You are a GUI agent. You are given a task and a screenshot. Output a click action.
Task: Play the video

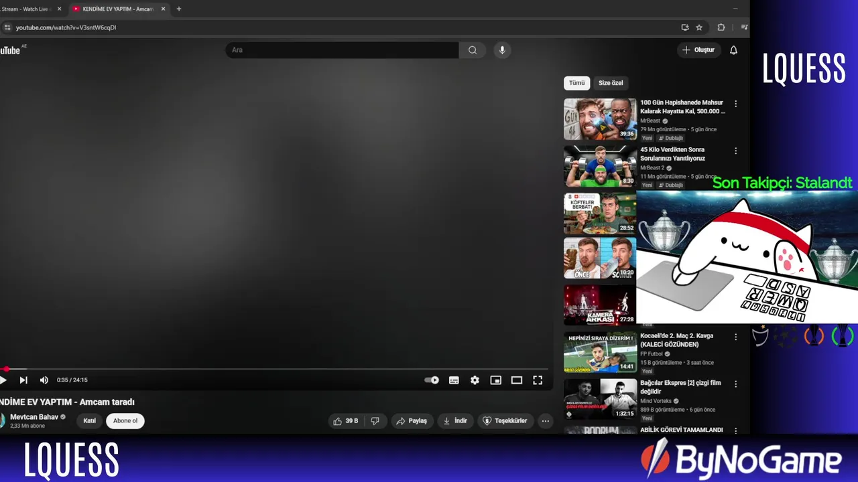click(3, 380)
